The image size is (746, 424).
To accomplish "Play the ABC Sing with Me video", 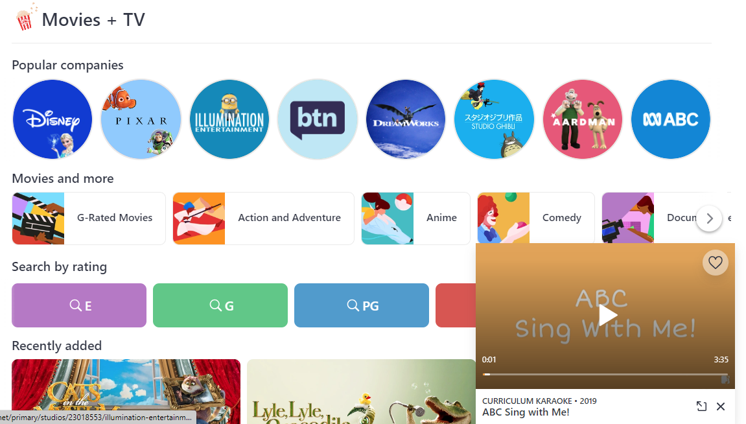I will point(606,315).
